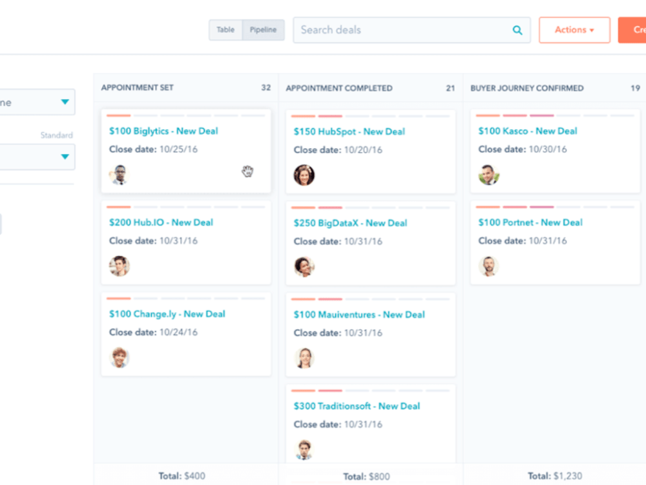This screenshot has height=485, width=646.
Task: Open the Actions dropdown
Action: 574,30
